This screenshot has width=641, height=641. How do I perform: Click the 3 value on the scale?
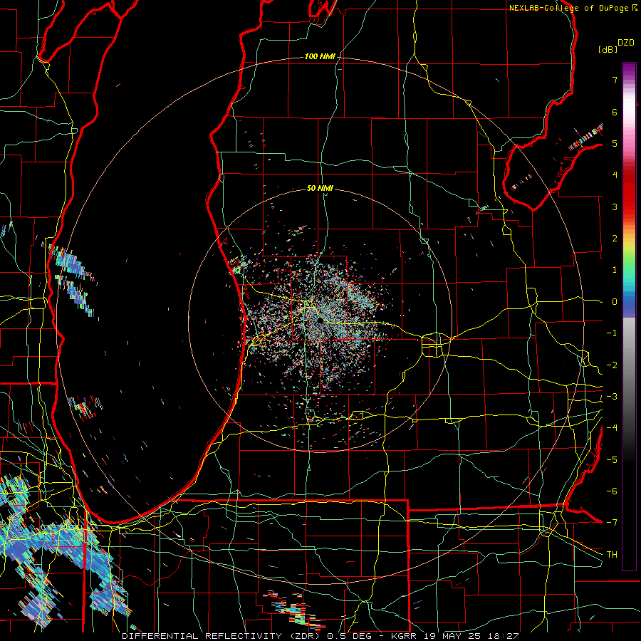615,207
